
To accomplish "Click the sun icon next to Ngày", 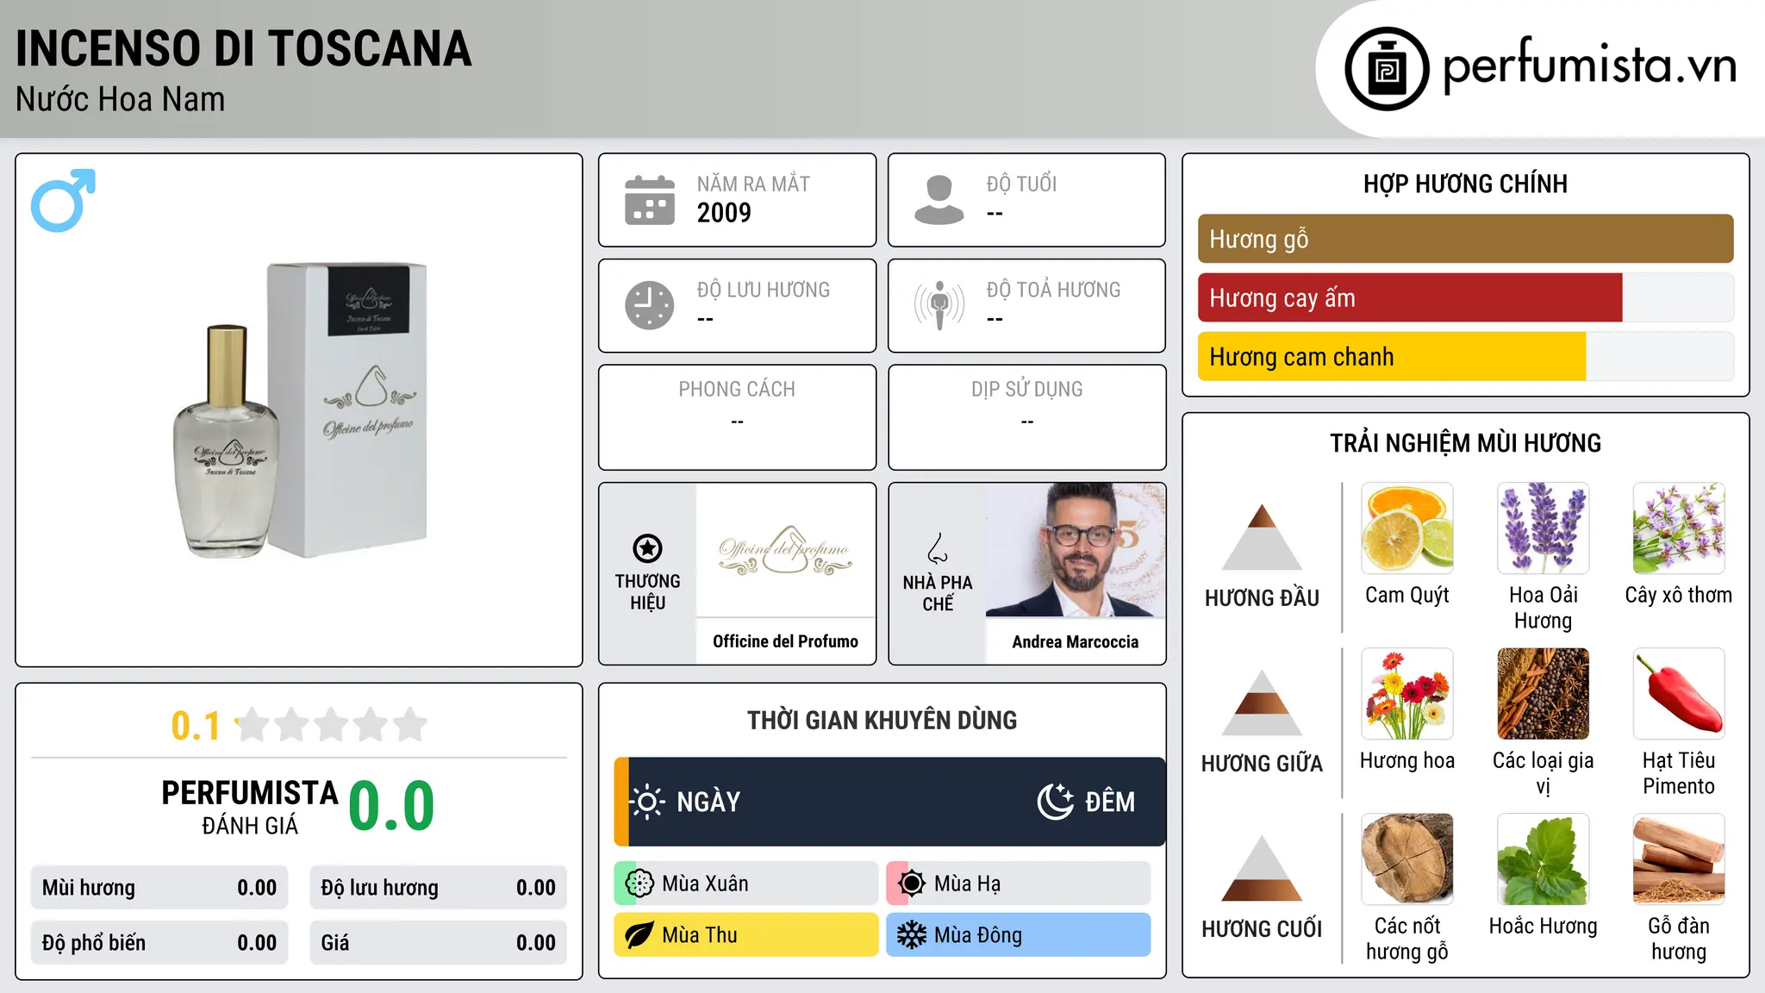I will pos(647,802).
